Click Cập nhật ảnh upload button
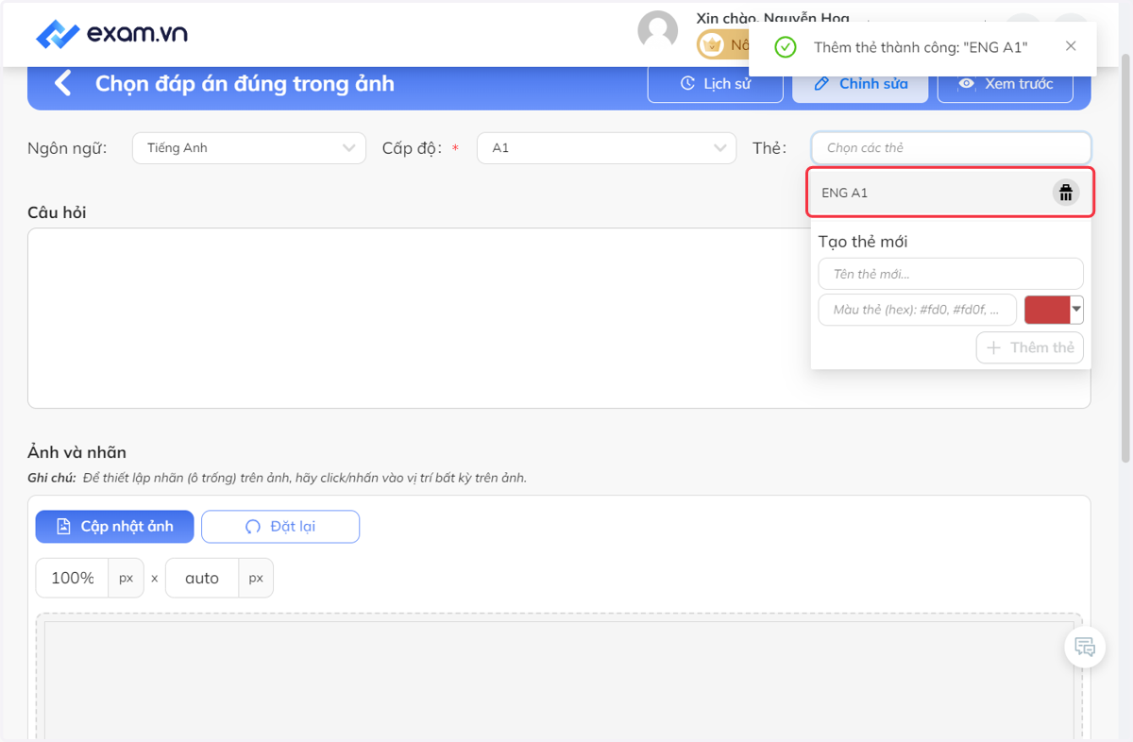Viewport: 1133px width, 742px height. [x=114, y=527]
